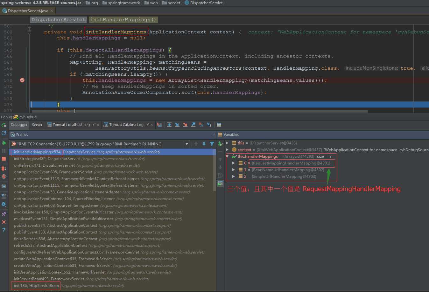Close the Tomcat Localhost Log tab
This screenshot has width=429, height=292.
click(98, 125)
